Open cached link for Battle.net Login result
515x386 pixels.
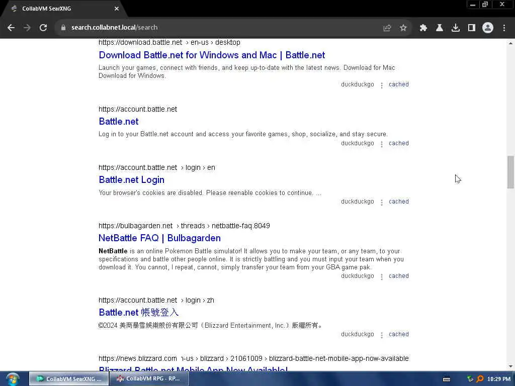pyautogui.click(x=399, y=202)
